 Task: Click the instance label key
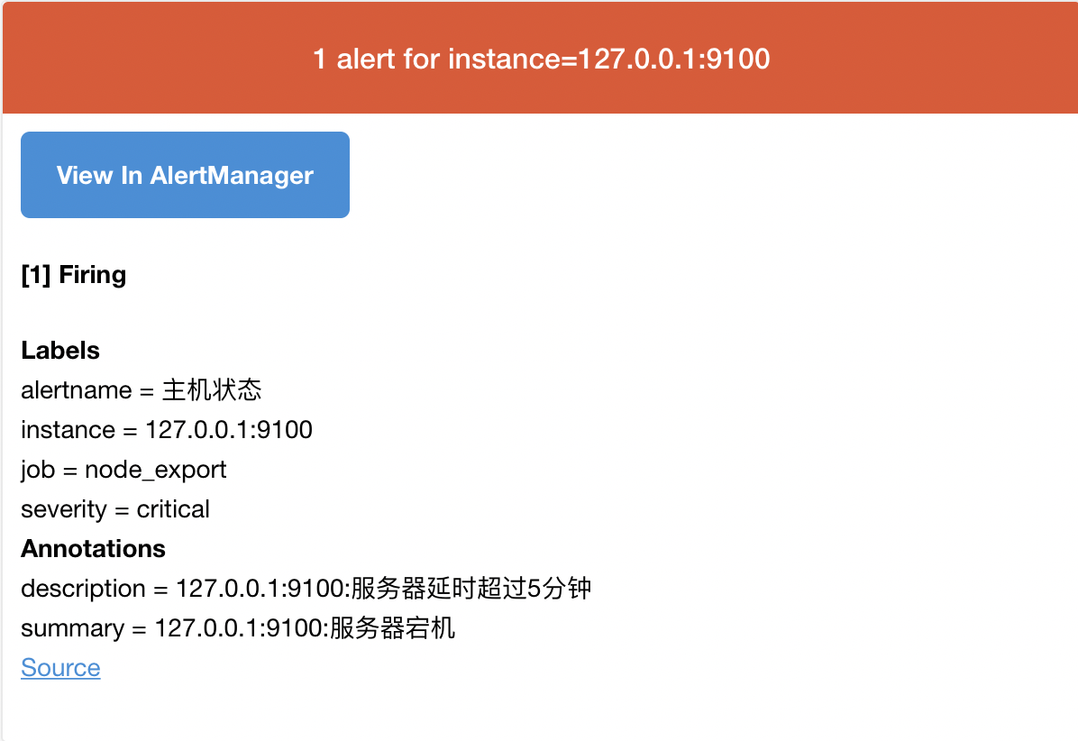tap(68, 430)
